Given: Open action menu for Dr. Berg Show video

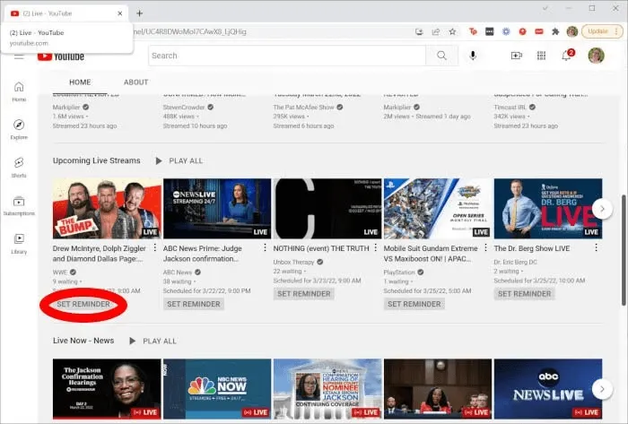Looking at the screenshot, I should pos(597,248).
